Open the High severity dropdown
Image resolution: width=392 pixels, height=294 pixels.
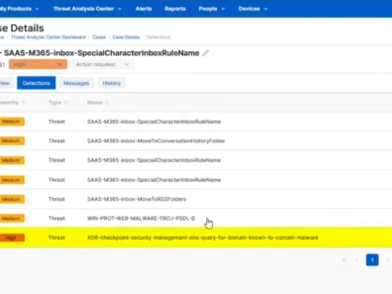click(x=37, y=64)
